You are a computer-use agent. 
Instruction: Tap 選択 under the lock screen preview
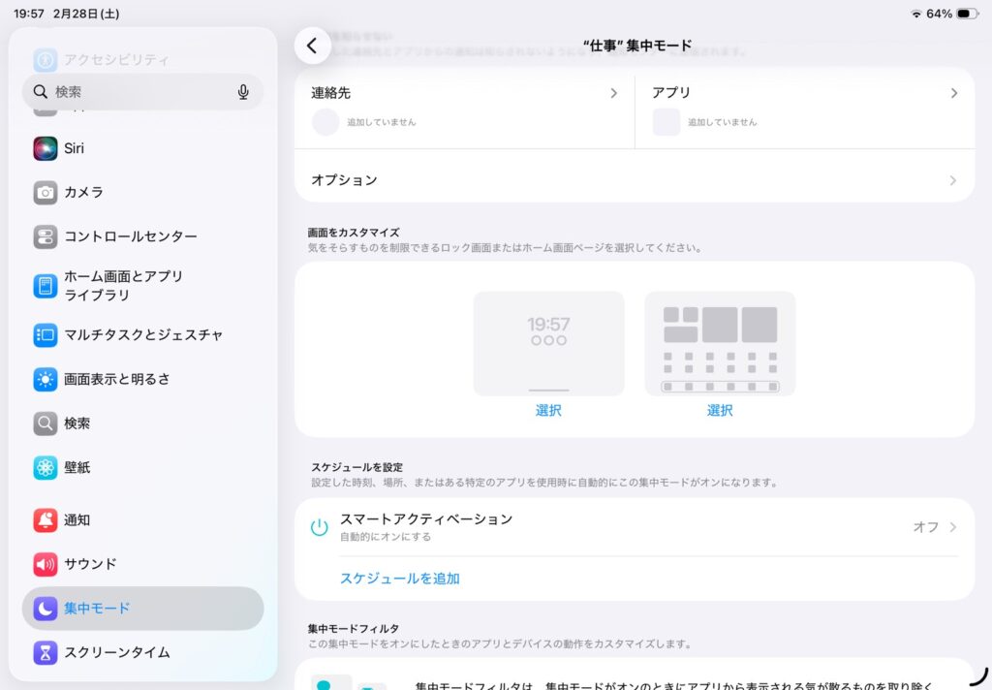(x=548, y=411)
